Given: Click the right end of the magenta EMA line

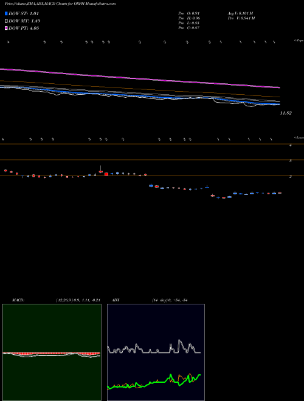Looking at the screenshot, I should point(279,87).
